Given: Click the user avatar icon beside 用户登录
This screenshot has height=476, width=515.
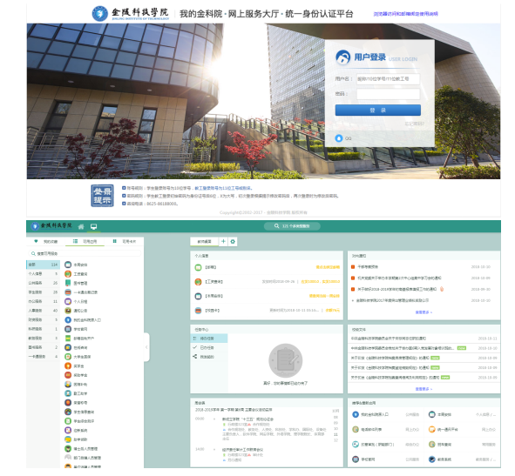Looking at the screenshot, I should click(x=342, y=57).
